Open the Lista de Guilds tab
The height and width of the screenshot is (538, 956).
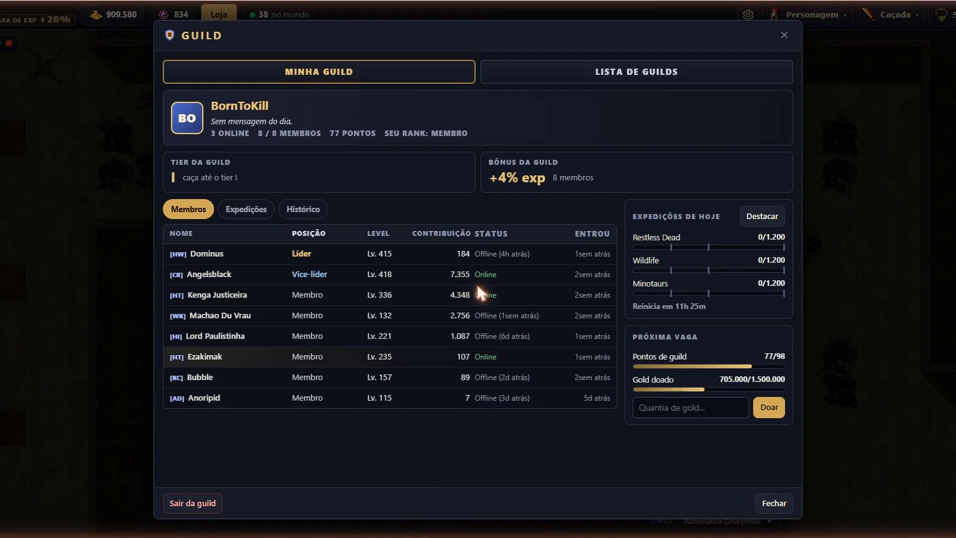pos(637,72)
